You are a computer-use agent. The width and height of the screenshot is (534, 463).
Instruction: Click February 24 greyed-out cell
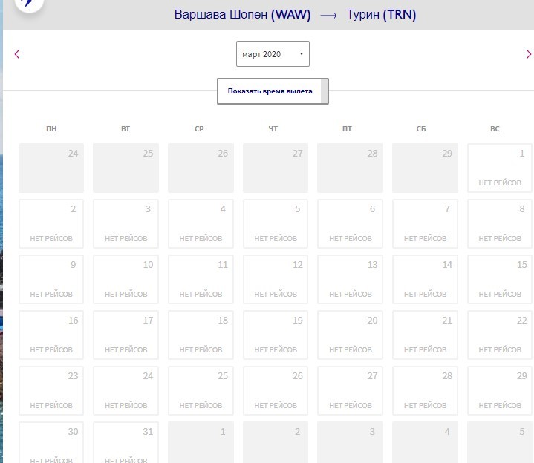point(51,168)
